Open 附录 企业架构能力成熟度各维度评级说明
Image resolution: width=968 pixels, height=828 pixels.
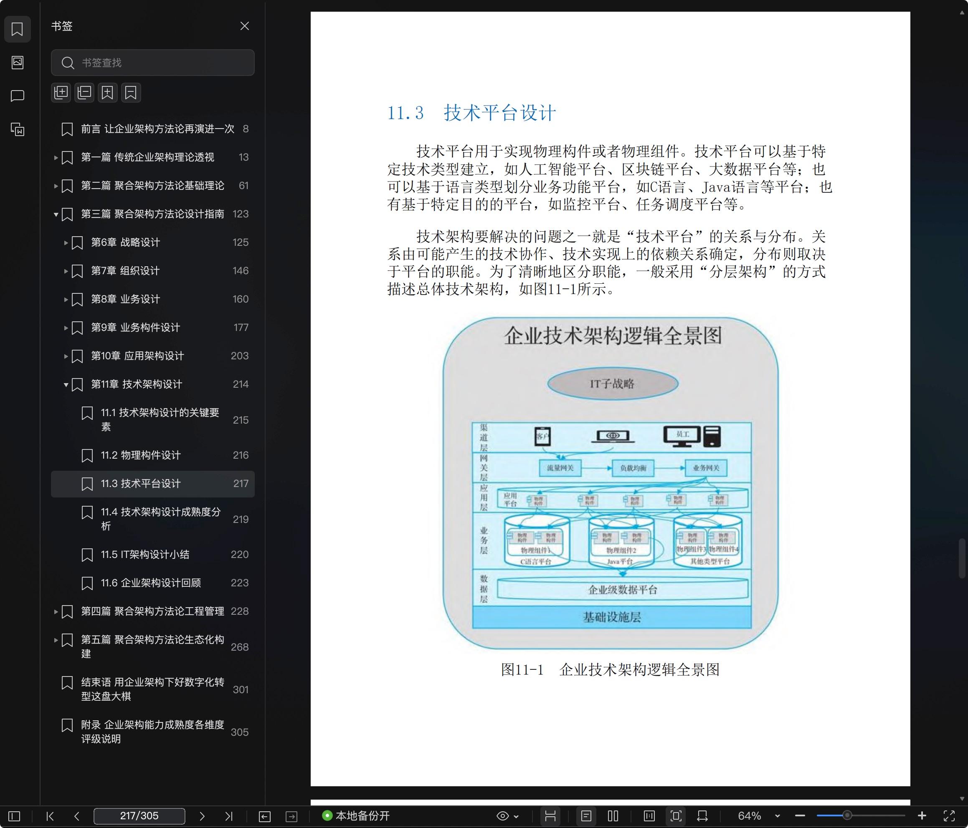pyautogui.click(x=153, y=732)
